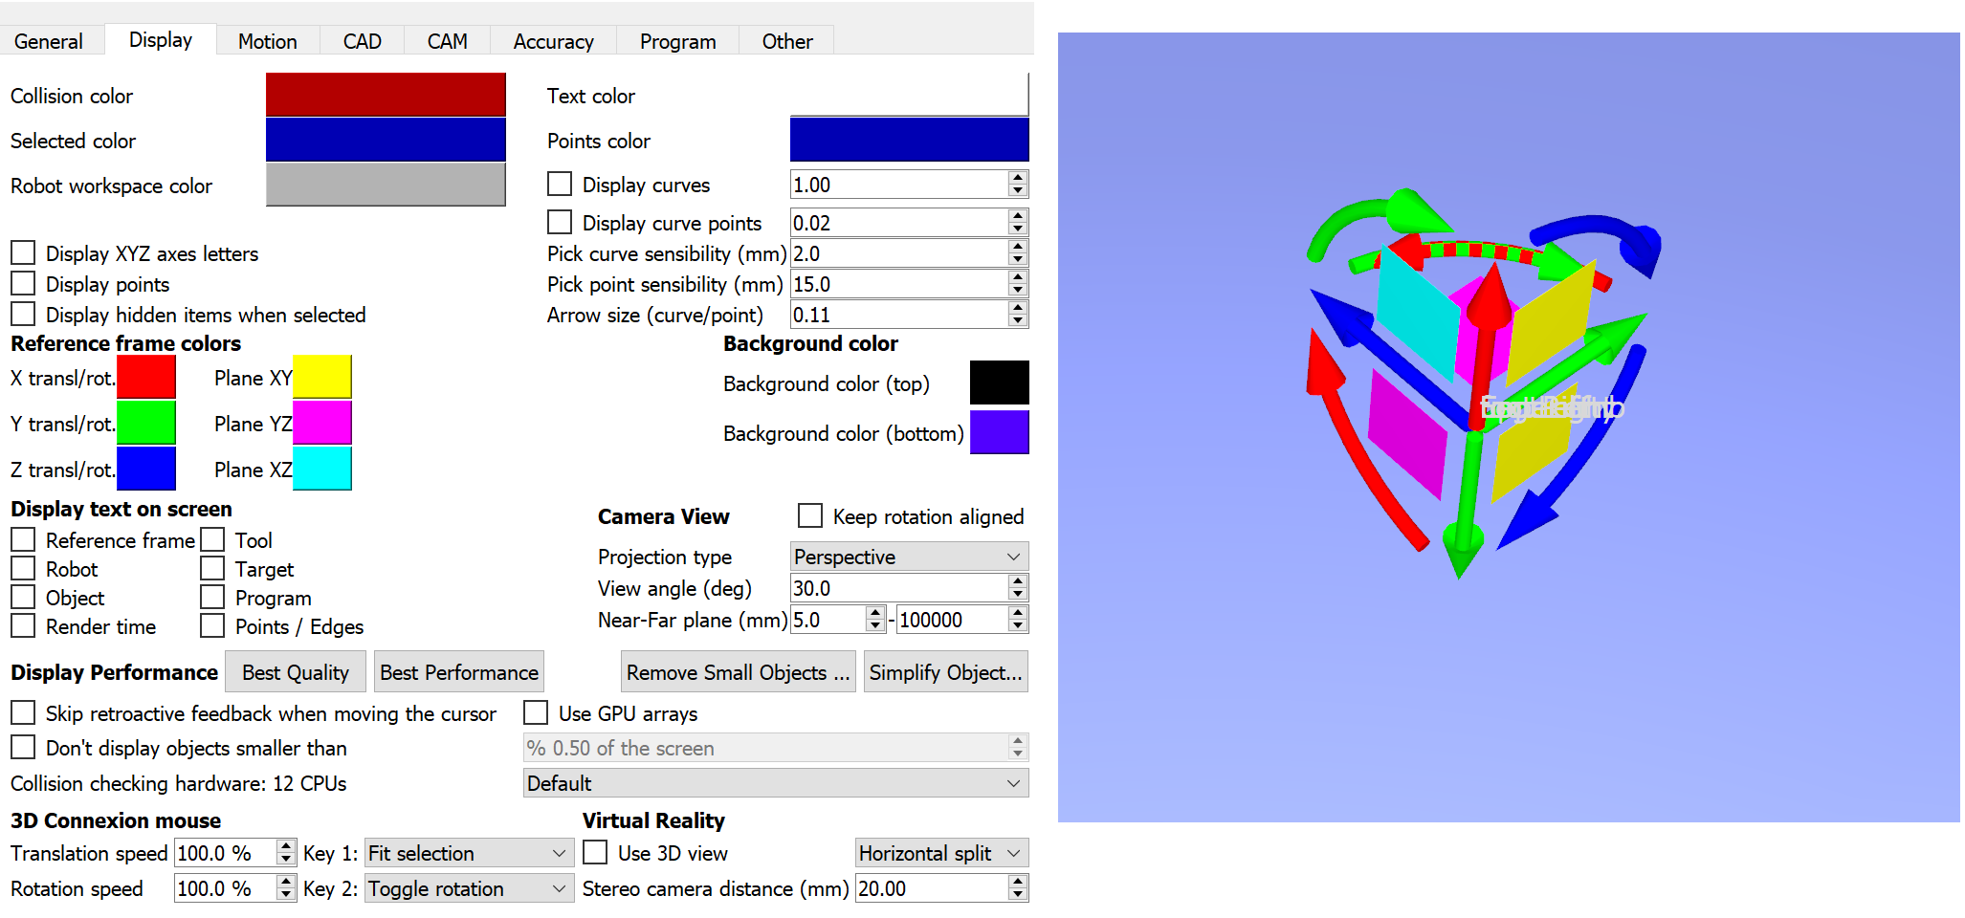Increase Translation speed with the up arrow
This screenshot has height=918, width=1965.
click(285, 846)
